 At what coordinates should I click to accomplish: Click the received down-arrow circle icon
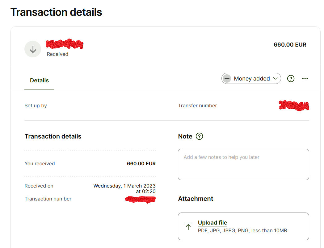point(33,49)
